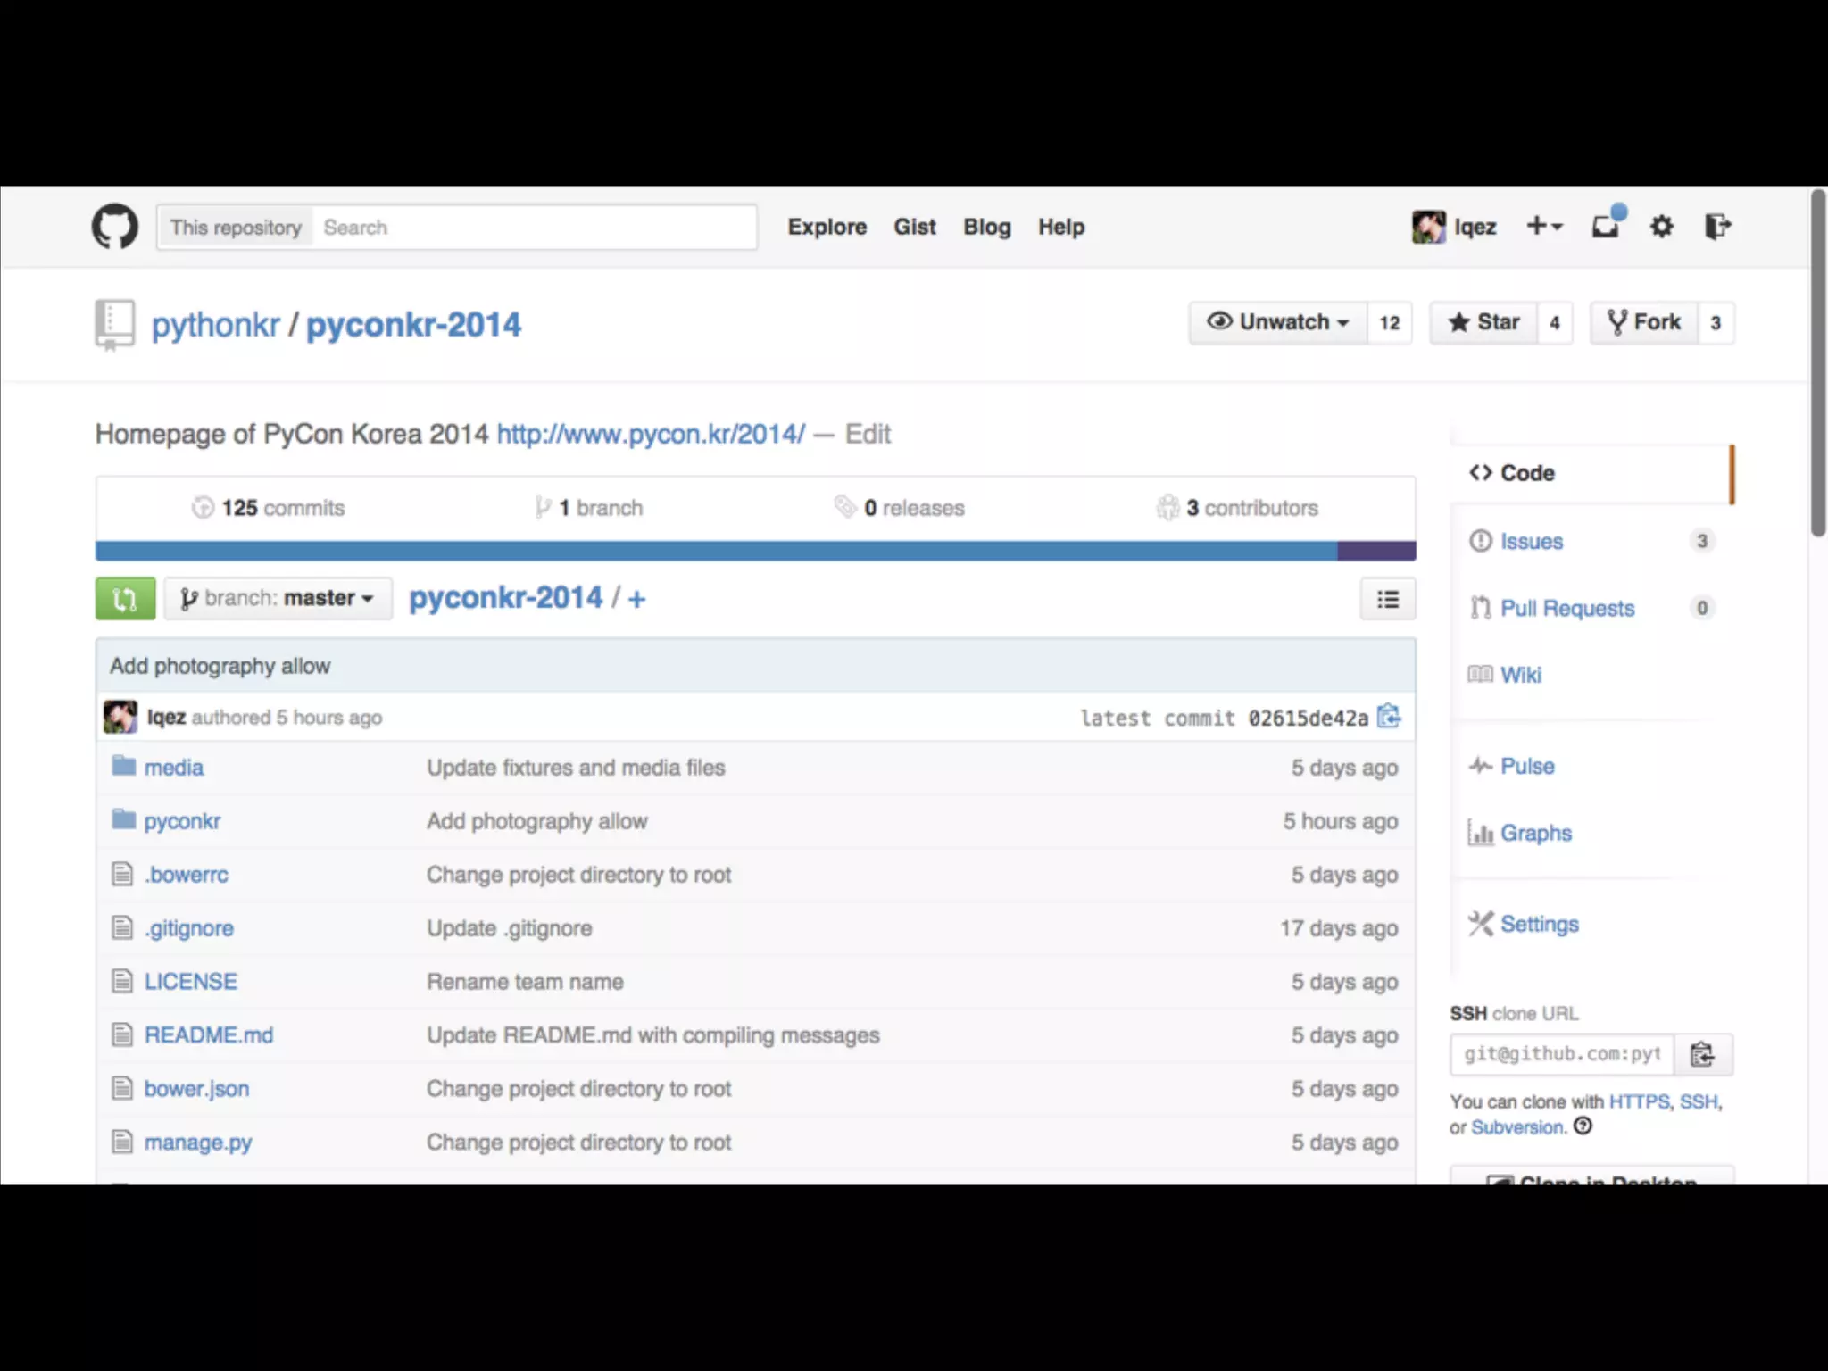Image resolution: width=1828 pixels, height=1371 pixels.
Task: Click the GitHub Octocat logo
Action: 115,227
